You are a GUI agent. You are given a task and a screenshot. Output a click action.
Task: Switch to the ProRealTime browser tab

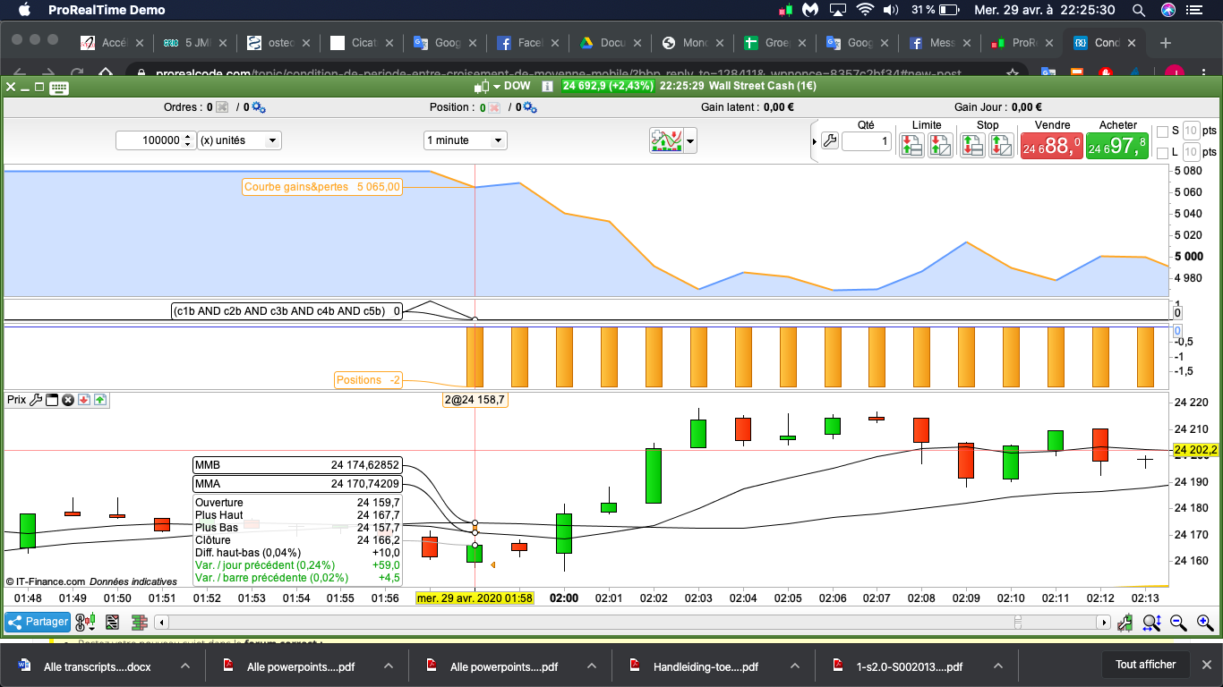coord(1021,43)
